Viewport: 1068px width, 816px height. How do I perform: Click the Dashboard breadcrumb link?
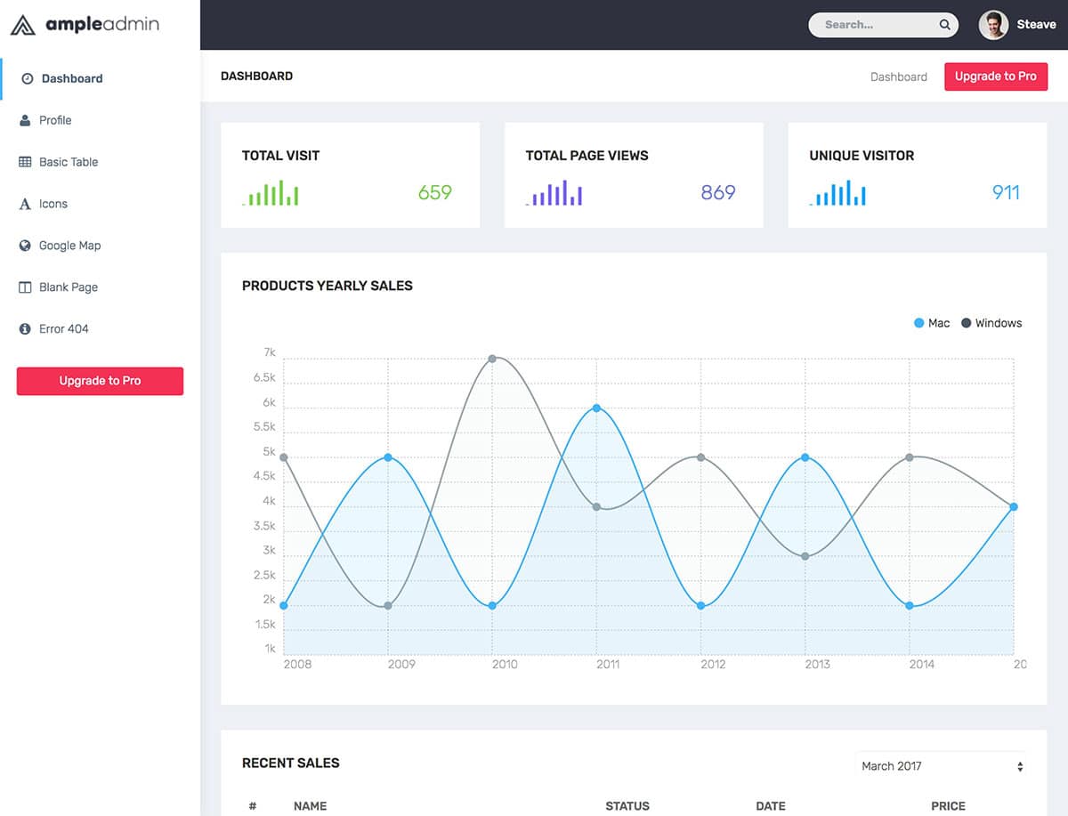[x=898, y=77]
